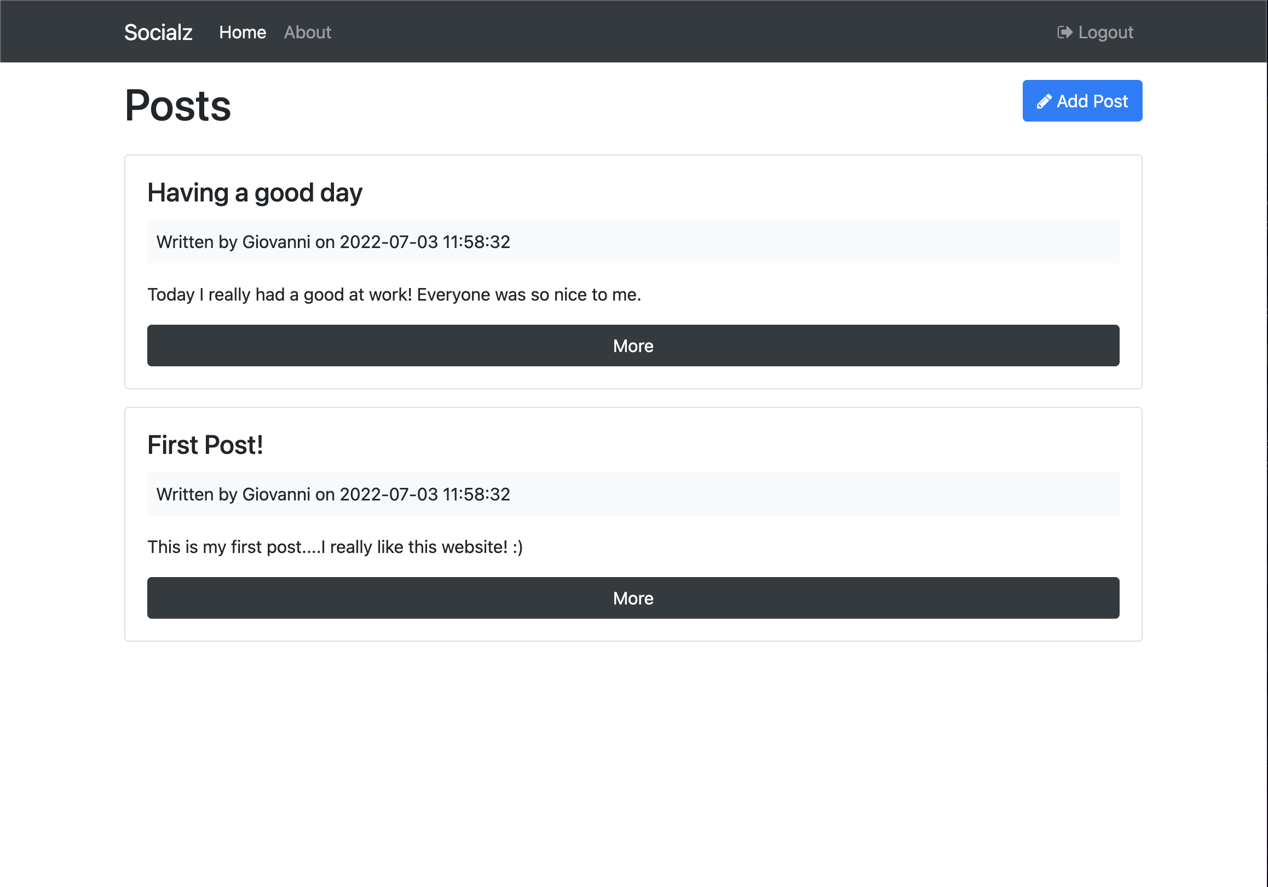
Task: Open the Socialz brand link
Action: pyautogui.click(x=158, y=33)
